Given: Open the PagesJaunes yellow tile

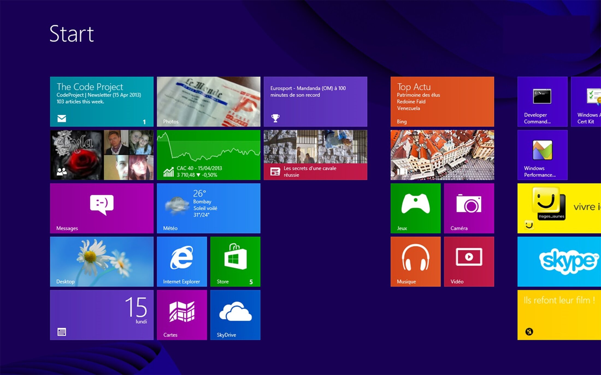Looking at the screenshot, I should pyautogui.click(x=559, y=208).
